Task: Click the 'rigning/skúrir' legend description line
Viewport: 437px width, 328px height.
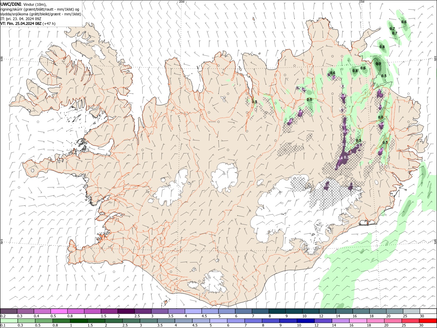Action: 40,9
